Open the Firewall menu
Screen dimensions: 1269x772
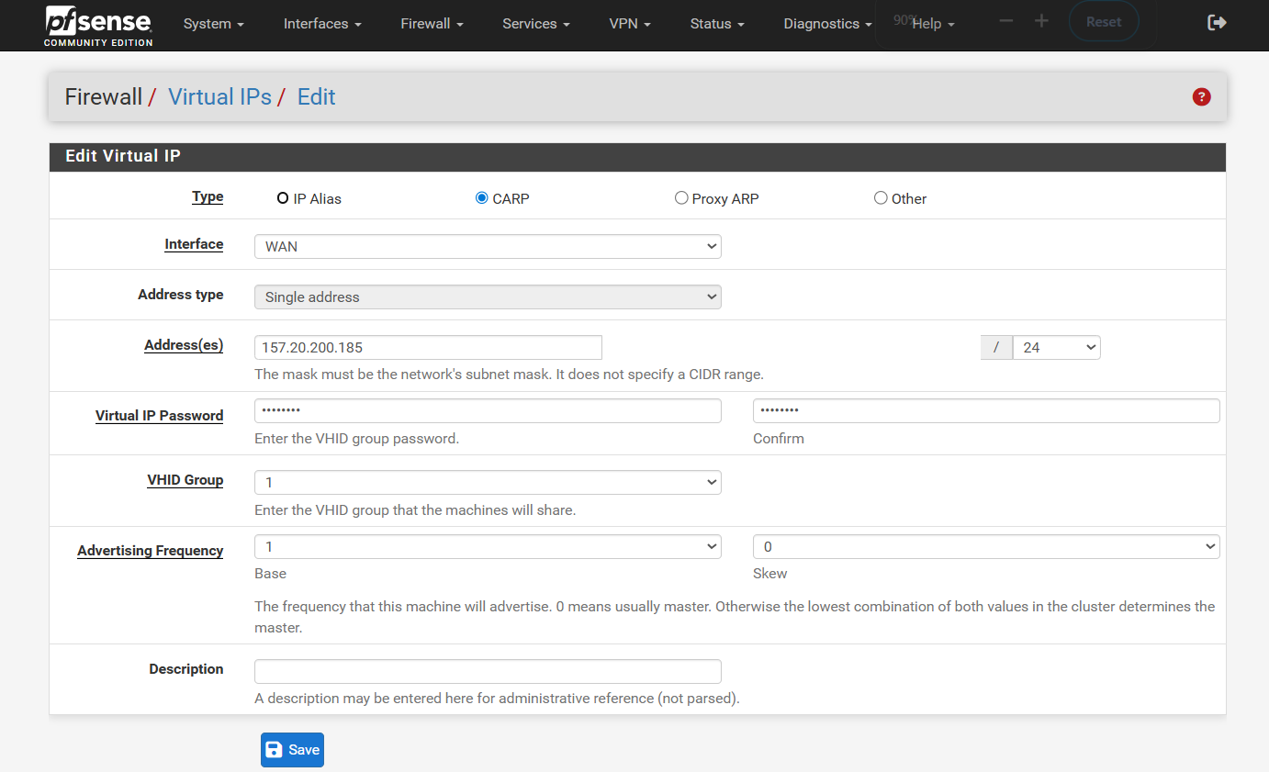(x=432, y=24)
